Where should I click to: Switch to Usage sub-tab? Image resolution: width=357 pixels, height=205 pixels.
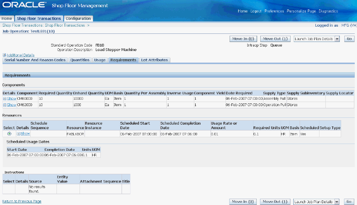[100, 60]
